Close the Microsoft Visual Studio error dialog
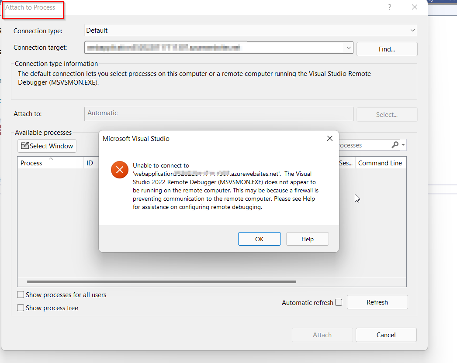The image size is (457, 363). pyautogui.click(x=329, y=139)
